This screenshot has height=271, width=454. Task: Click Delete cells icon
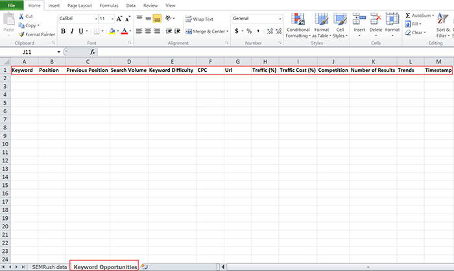tap(376, 19)
